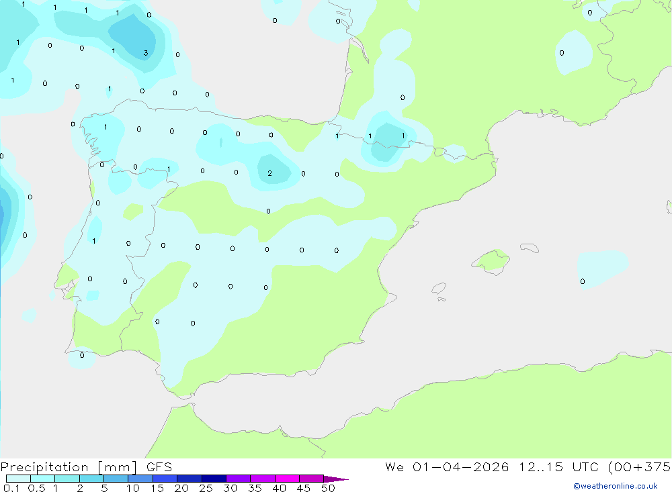Click the 45–50 mm legend color swatch
This screenshot has height=492, width=672.
click(x=312, y=479)
